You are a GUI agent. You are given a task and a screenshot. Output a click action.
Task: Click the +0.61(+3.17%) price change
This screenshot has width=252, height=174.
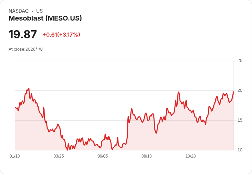tap(61, 35)
